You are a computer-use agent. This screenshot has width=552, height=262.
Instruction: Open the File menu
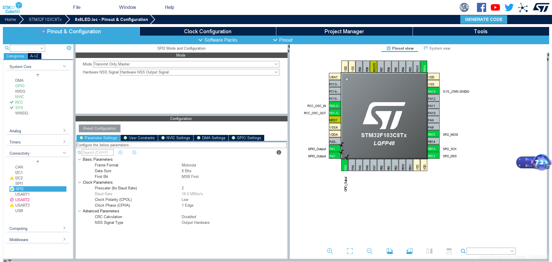click(x=77, y=7)
